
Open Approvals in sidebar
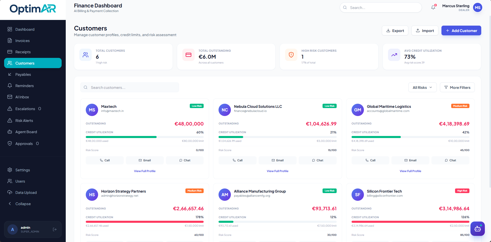point(33,144)
